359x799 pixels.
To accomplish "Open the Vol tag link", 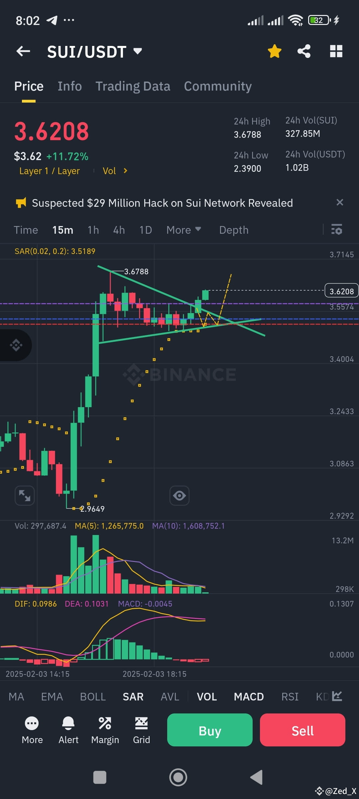I will (109, 171).
